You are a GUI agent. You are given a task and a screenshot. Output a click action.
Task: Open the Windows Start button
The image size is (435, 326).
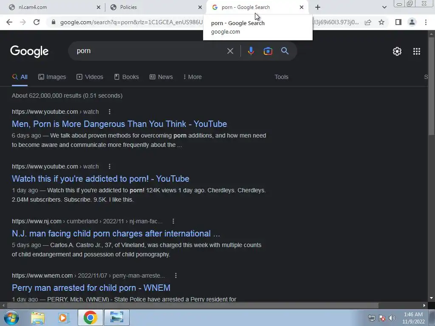pyautogui.click(x=11, y=318)
